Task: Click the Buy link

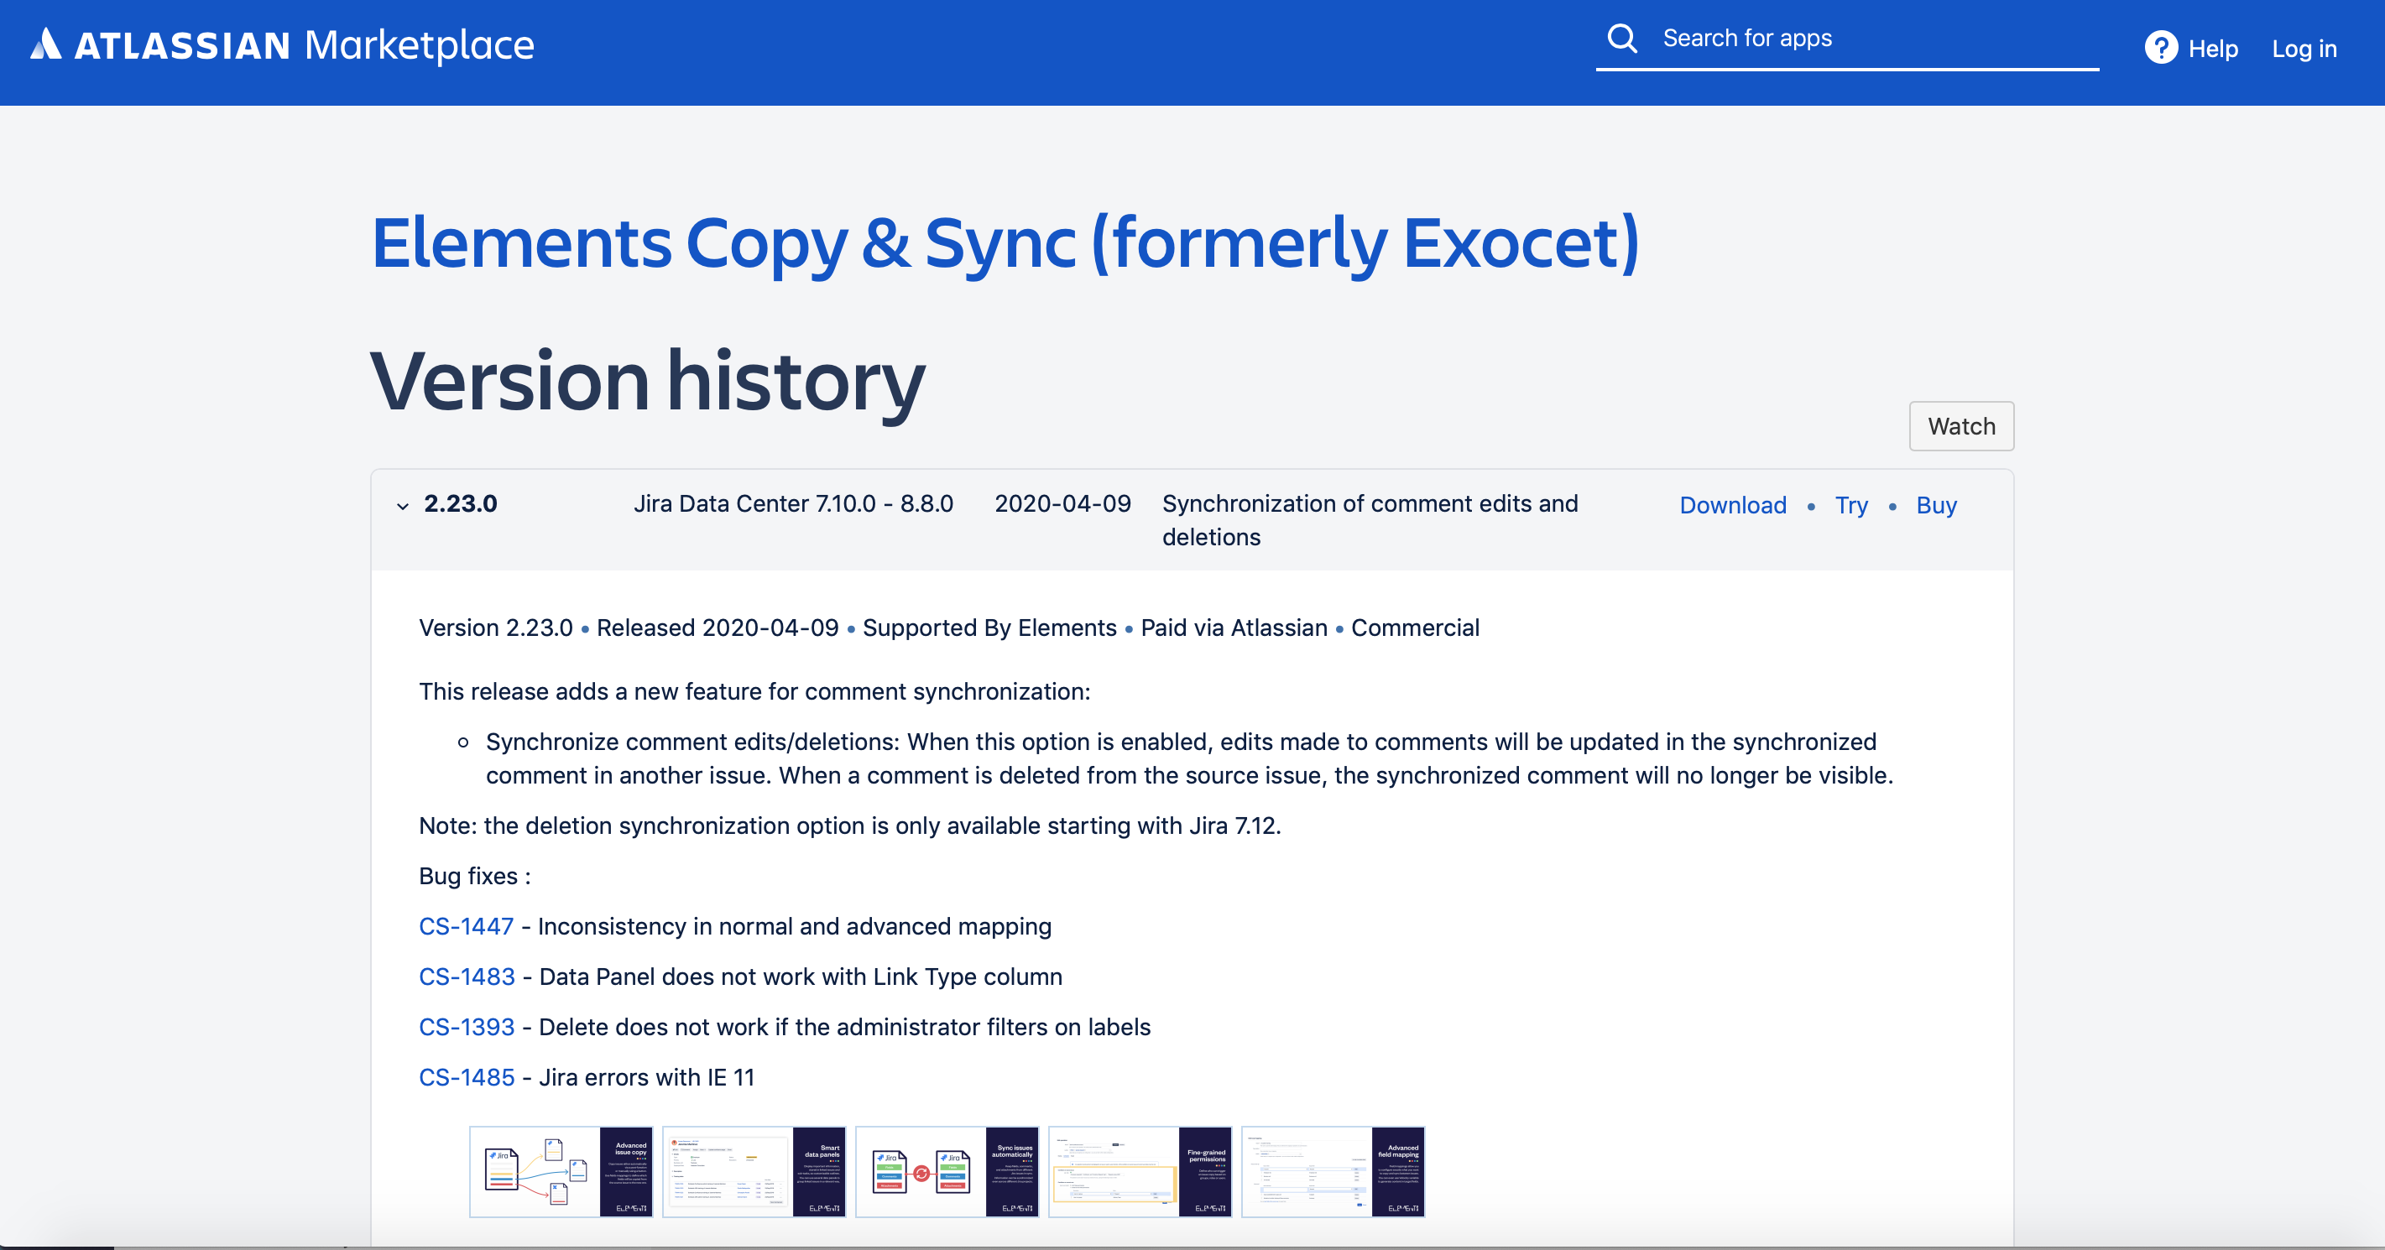Action: (1936, 505)
